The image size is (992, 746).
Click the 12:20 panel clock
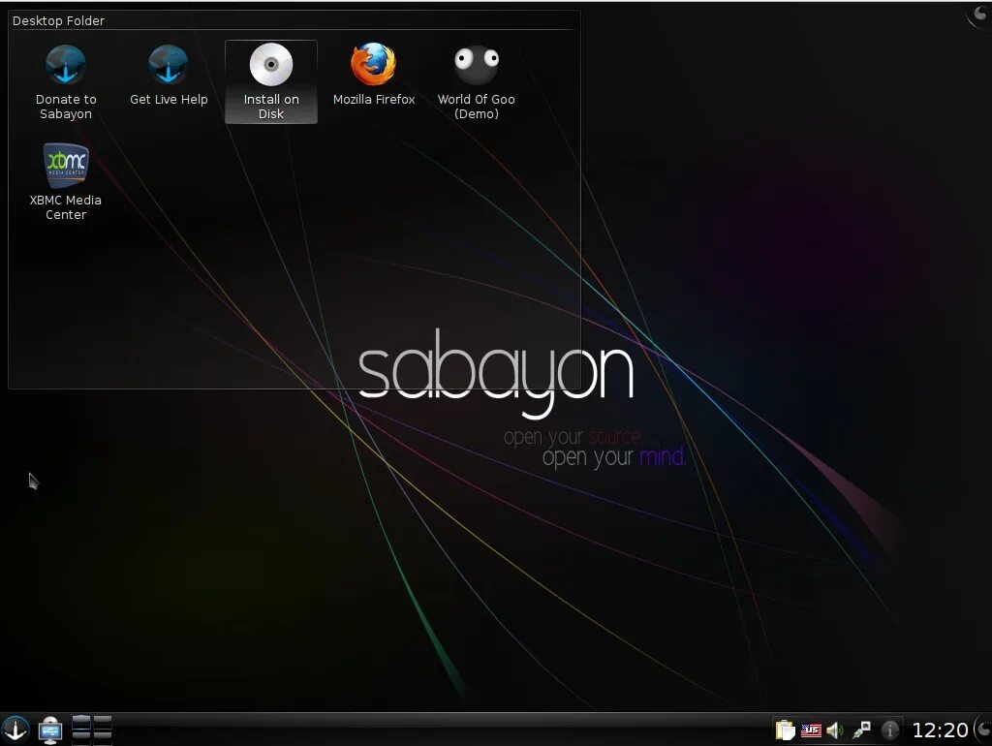click(940, 730)
